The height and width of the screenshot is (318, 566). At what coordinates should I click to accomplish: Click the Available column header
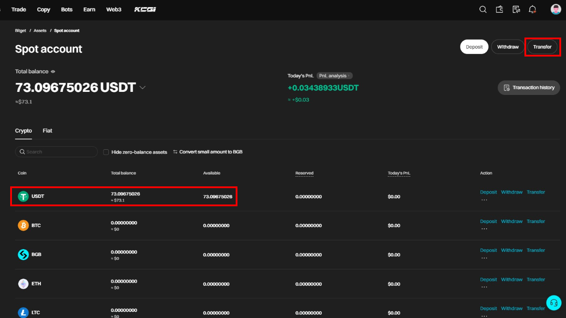212,173
